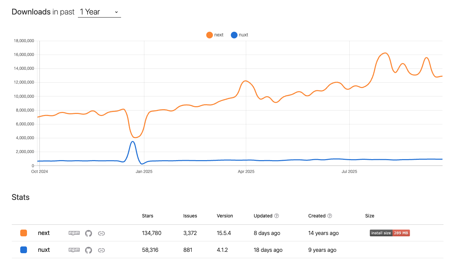The width and height of the screenshot is (458, 267).
Task: Click the orange next color swatch
Action: (x=24, y=233)
